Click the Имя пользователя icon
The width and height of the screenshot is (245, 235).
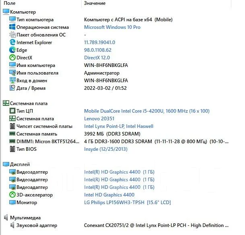pyautogui.click(x=12, y=73)
